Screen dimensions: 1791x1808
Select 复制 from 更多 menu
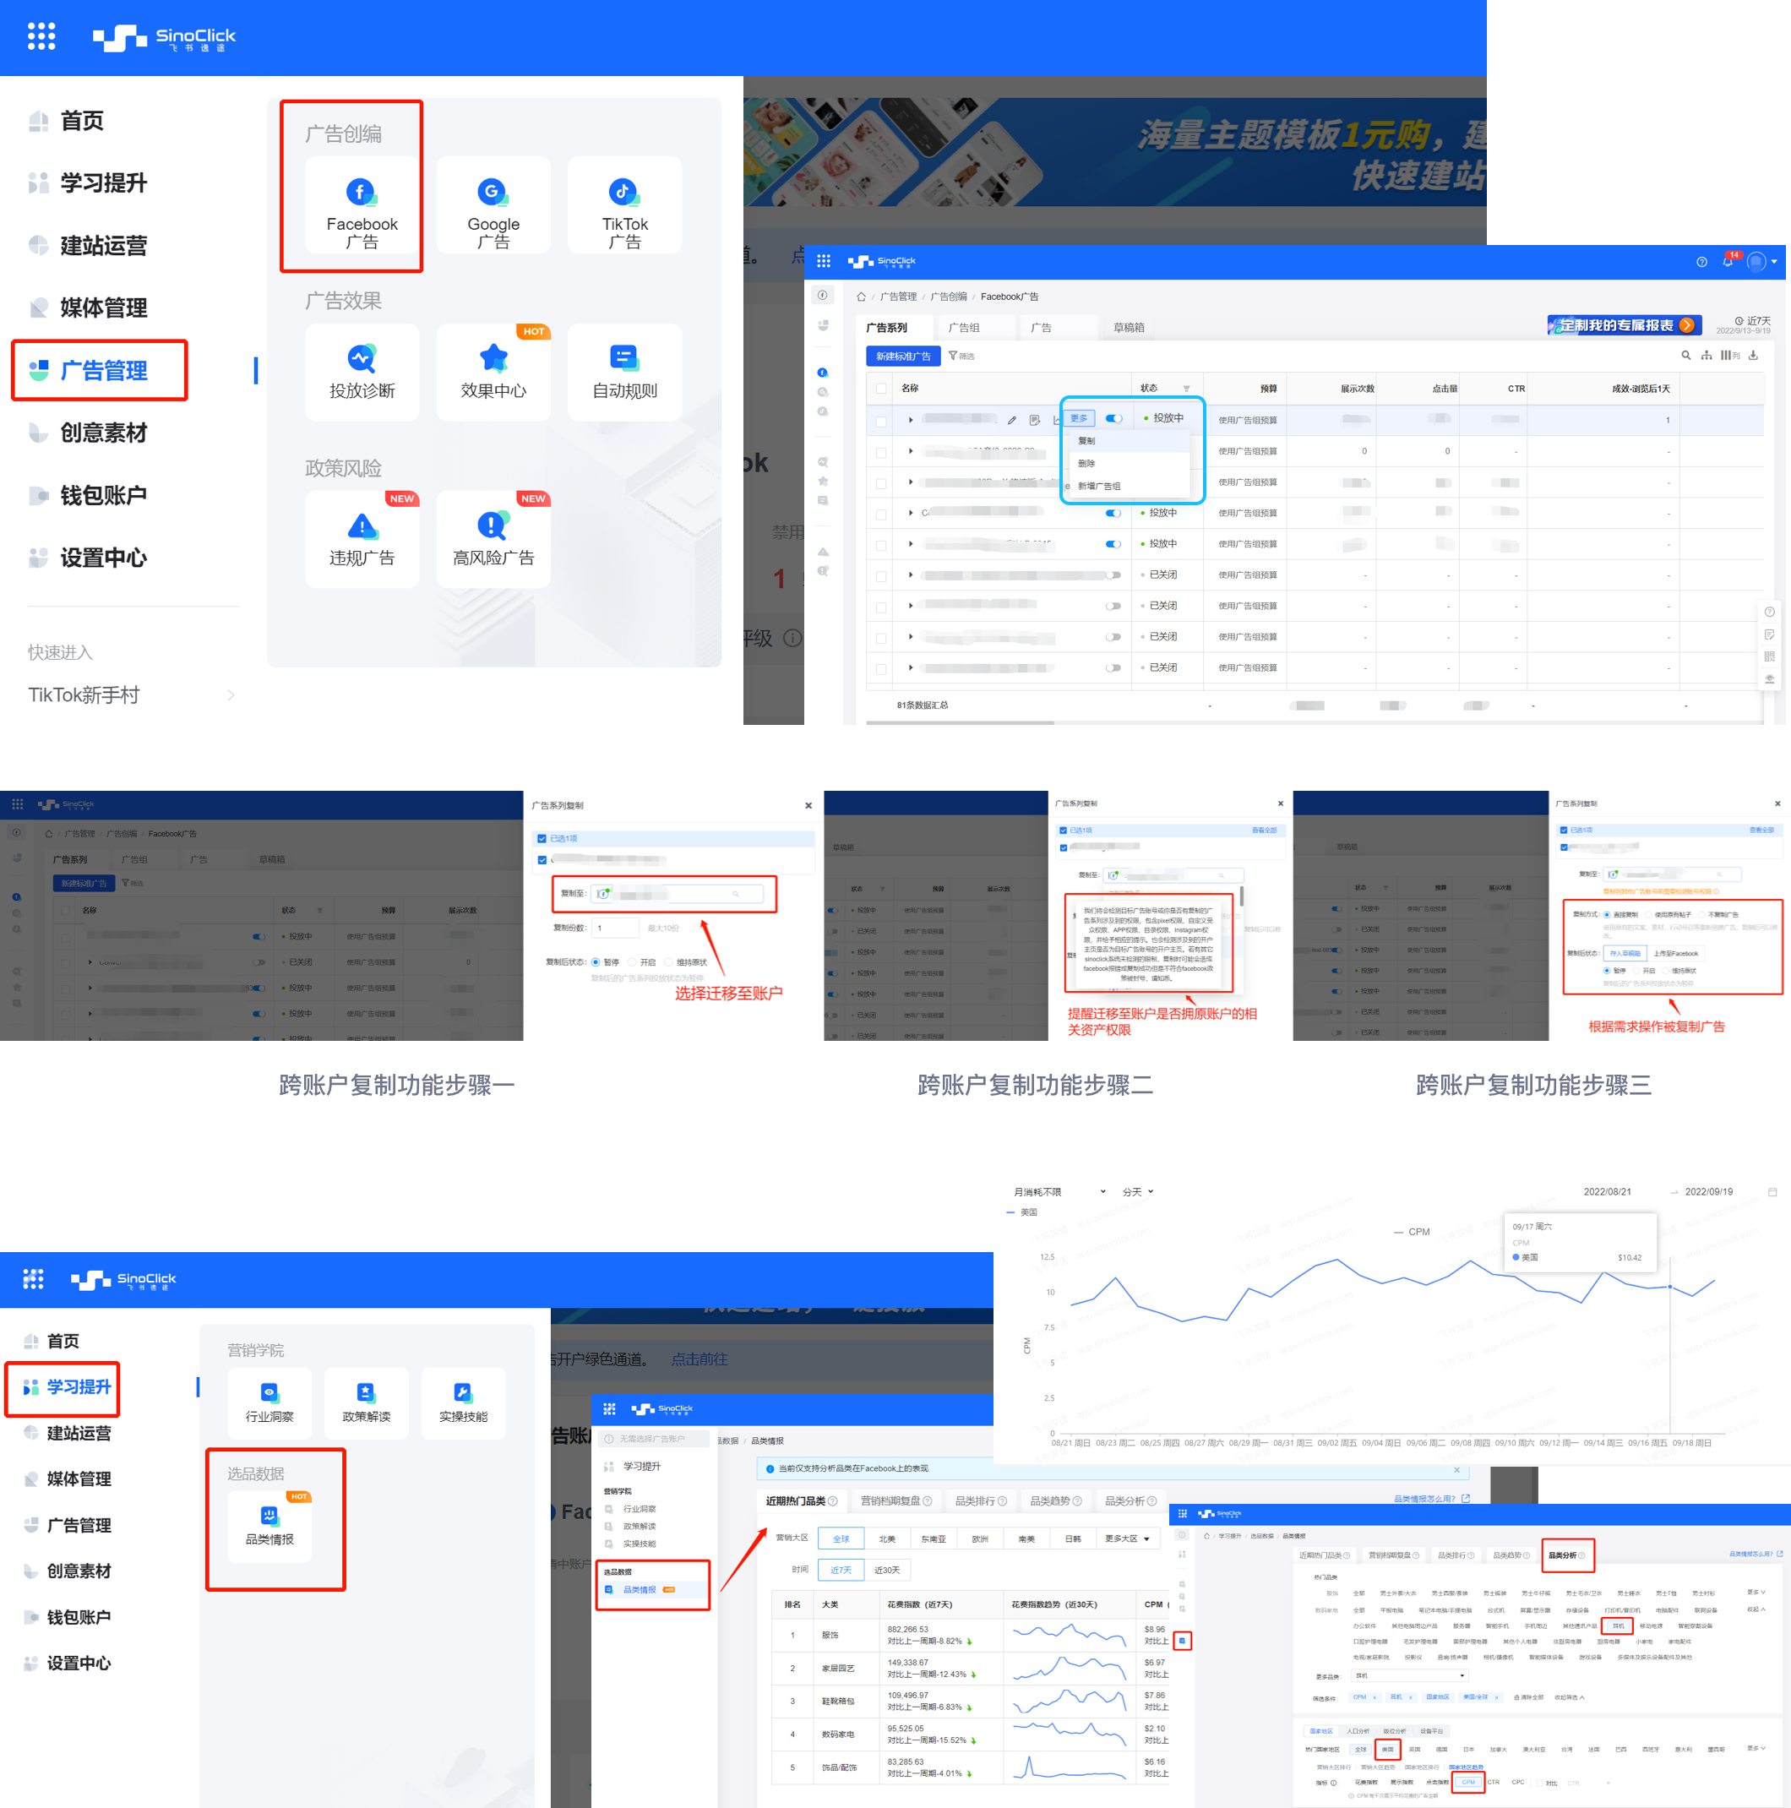pyautogui.click(x=1129, y=441)
